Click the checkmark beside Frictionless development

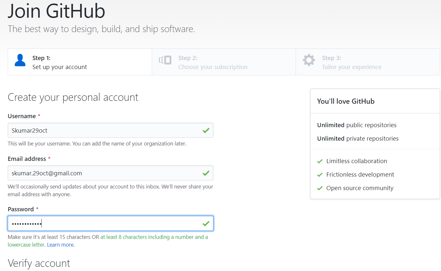320,175
